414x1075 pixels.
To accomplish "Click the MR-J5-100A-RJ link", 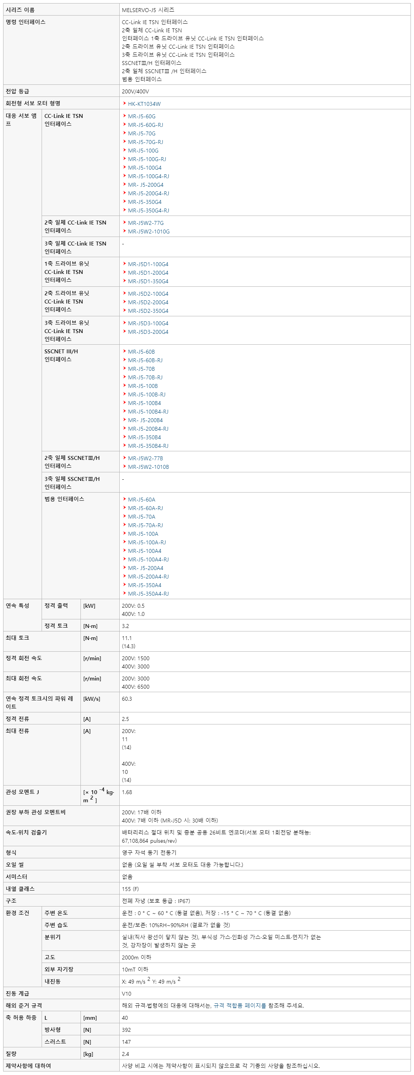I will point(147,542).
